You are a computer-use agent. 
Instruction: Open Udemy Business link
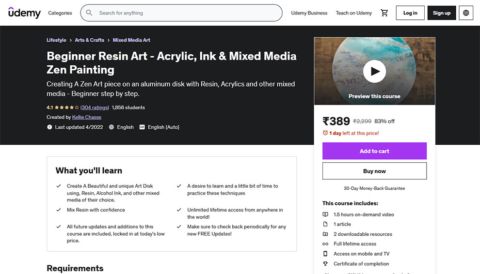[x=309, y=13]
